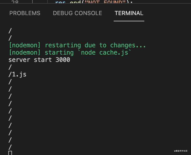
Task: Click the slash line just below 'server start 3000'
Action: (10, 67)
